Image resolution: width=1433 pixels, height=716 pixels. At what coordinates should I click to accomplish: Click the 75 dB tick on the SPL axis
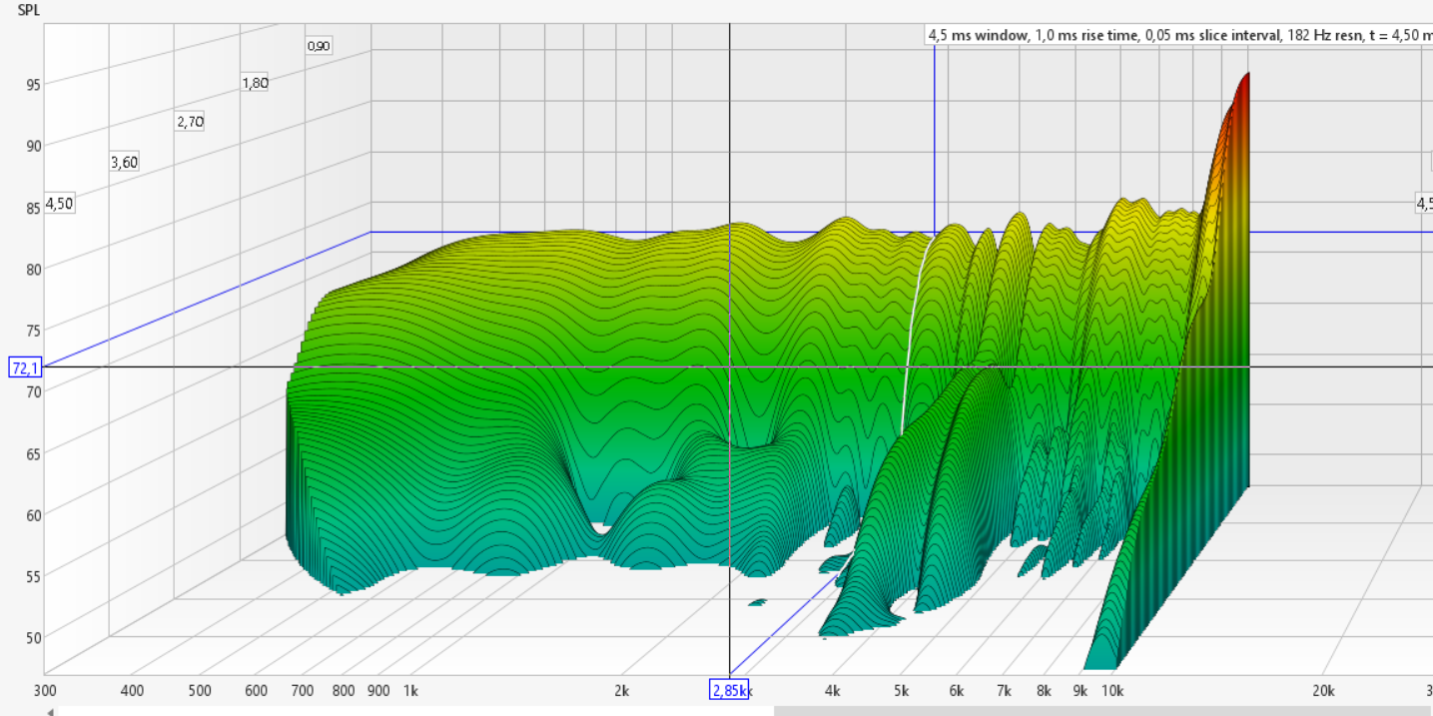[x=34, y=331]
